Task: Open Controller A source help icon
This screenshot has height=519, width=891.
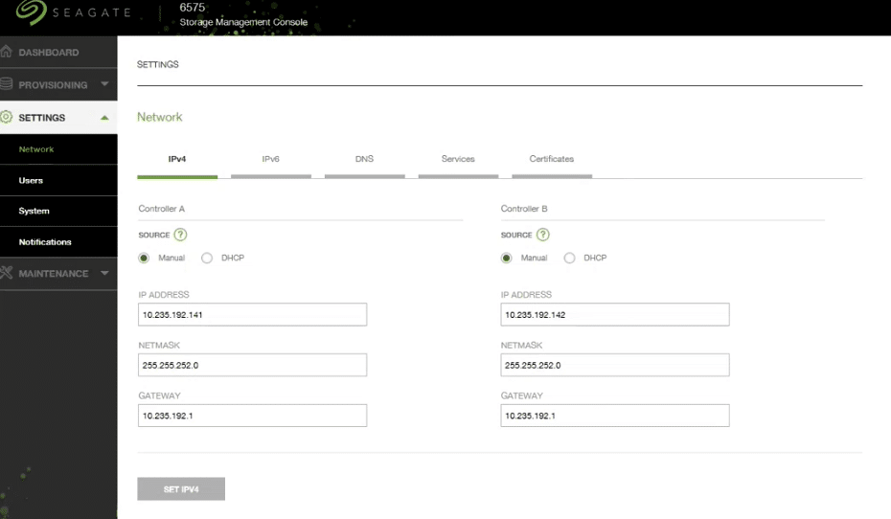Action: pyautogui.click(x=180, y=235)
